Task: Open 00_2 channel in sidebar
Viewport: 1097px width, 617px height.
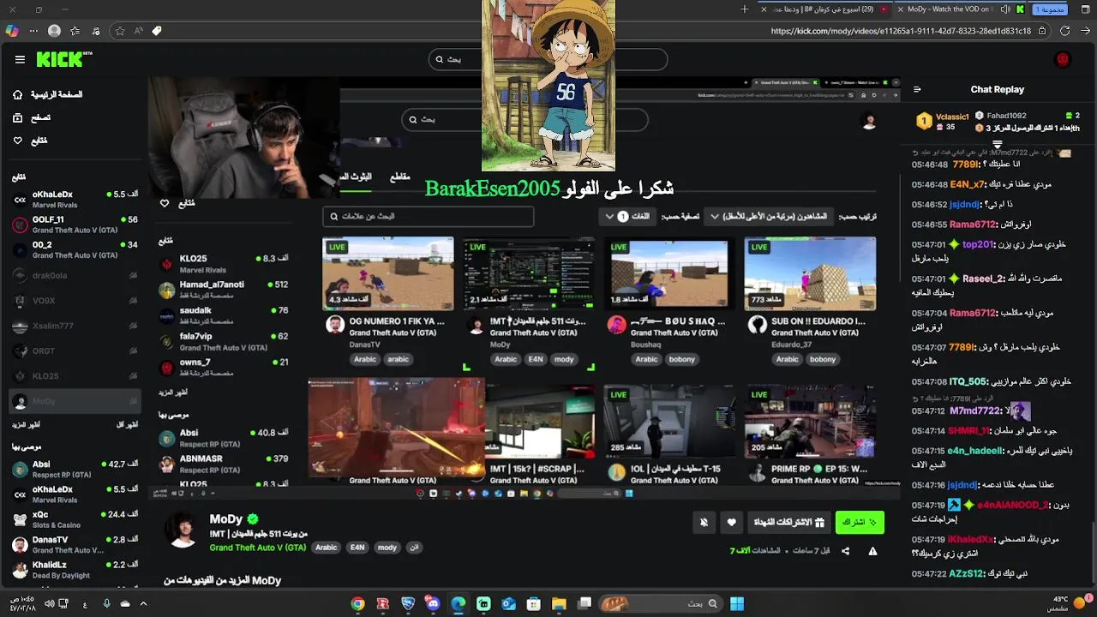Action: 75,249
